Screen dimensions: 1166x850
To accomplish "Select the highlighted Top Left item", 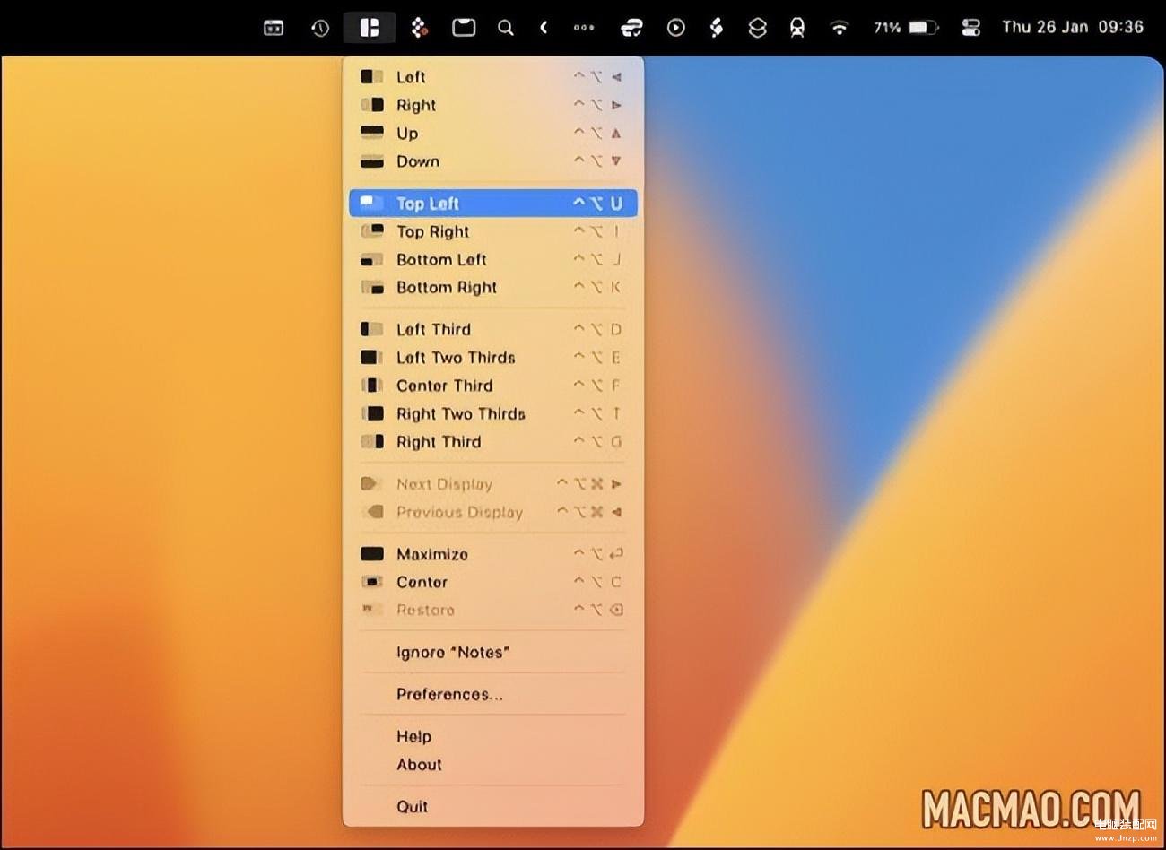I will [492, 204].
